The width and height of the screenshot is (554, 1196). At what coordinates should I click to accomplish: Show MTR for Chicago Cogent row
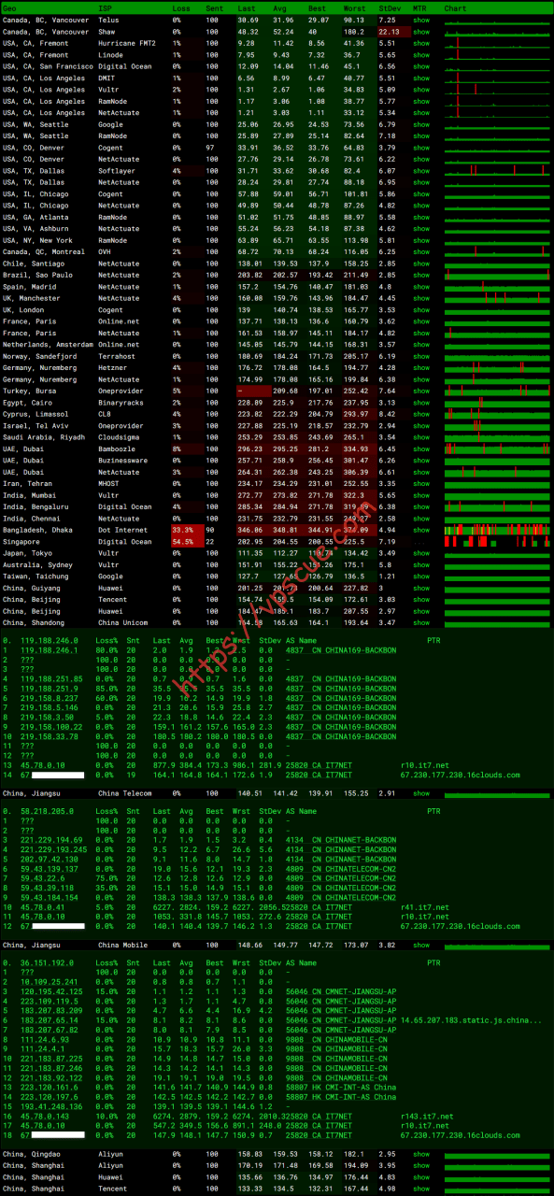point(421,194)
